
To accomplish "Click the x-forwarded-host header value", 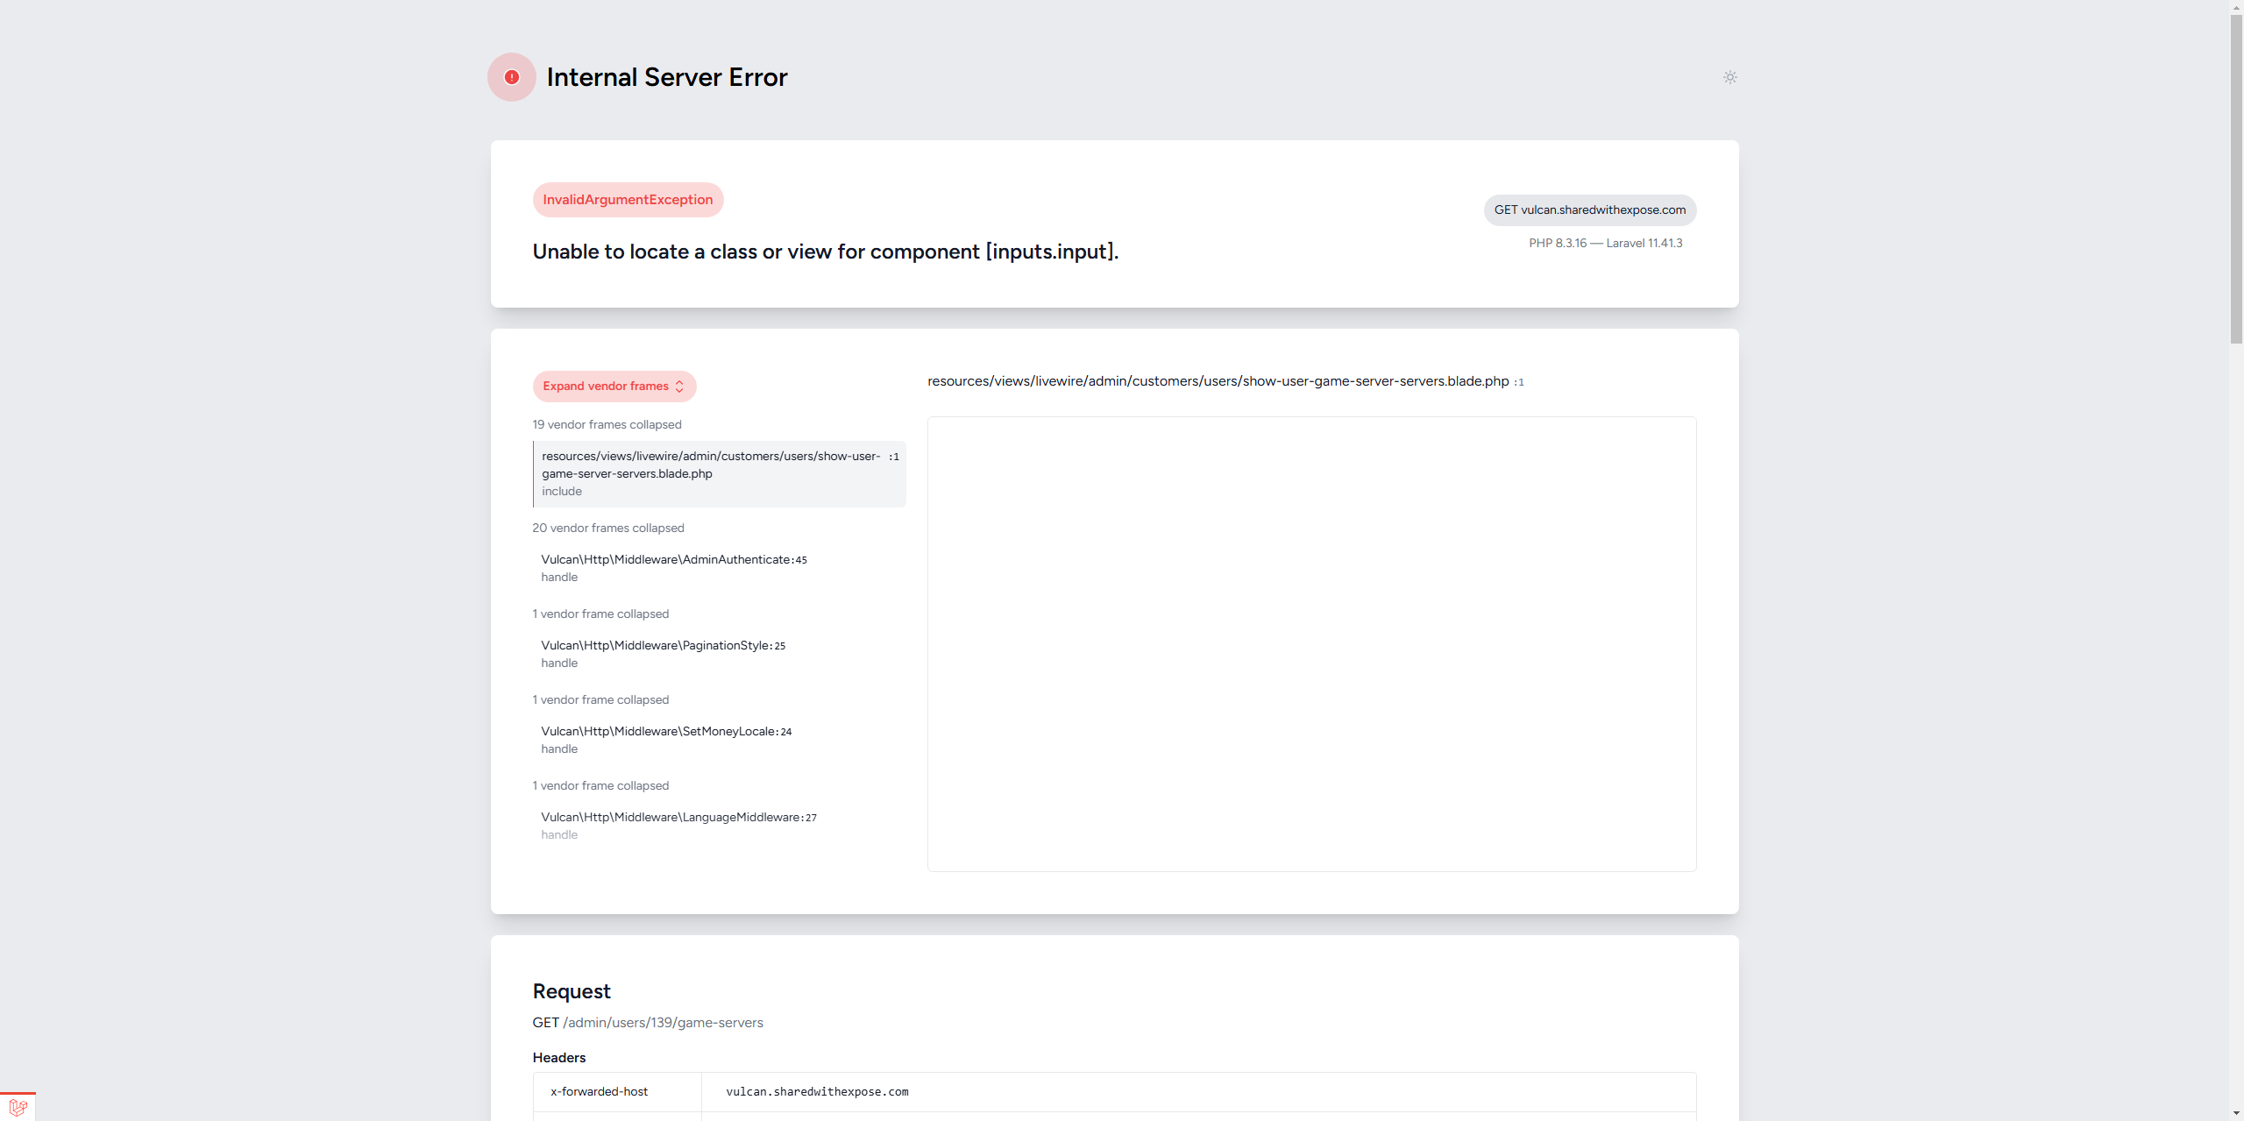I will (x=817, y=1092).
